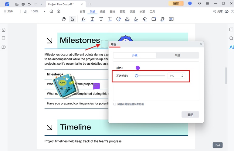The height and width of the screenshot is (151, 234).
Task: Click the opacity percentage stepper arrows
Action: click(182, 76)
